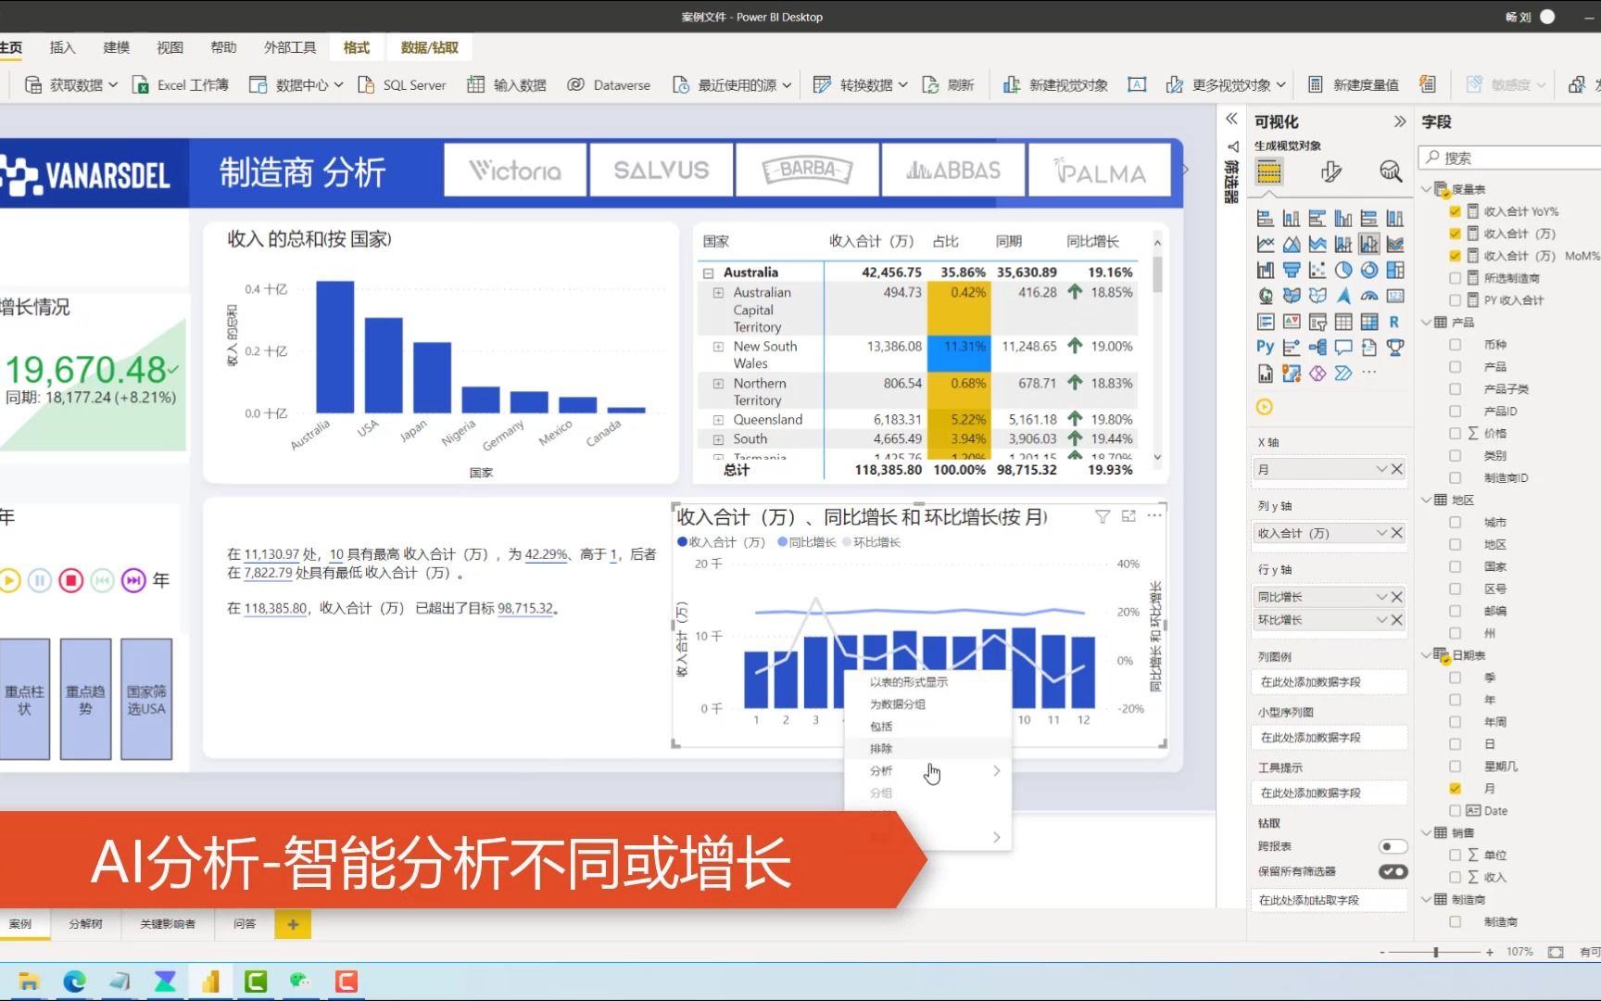Check the 币种 field checkbox
The width and height of the screenshot is (1601, 1001).
1455,345
